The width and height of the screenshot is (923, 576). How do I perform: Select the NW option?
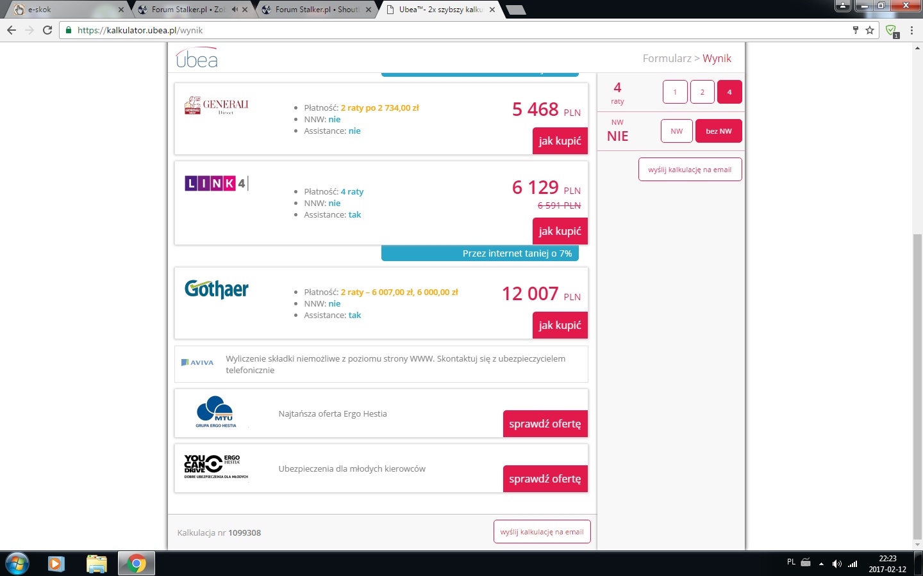coord(677,131)
